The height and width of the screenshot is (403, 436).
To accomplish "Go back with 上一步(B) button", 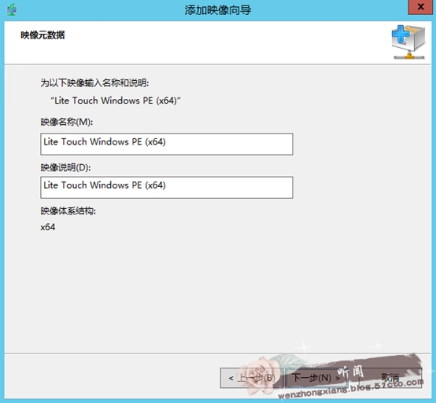I will [x=252, y=378].
